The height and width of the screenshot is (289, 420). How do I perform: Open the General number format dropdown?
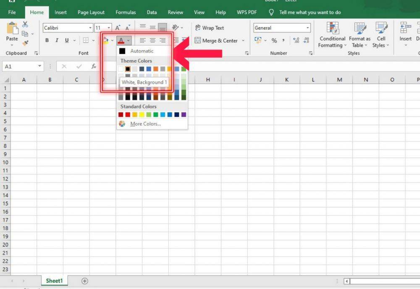coord(307,28)
